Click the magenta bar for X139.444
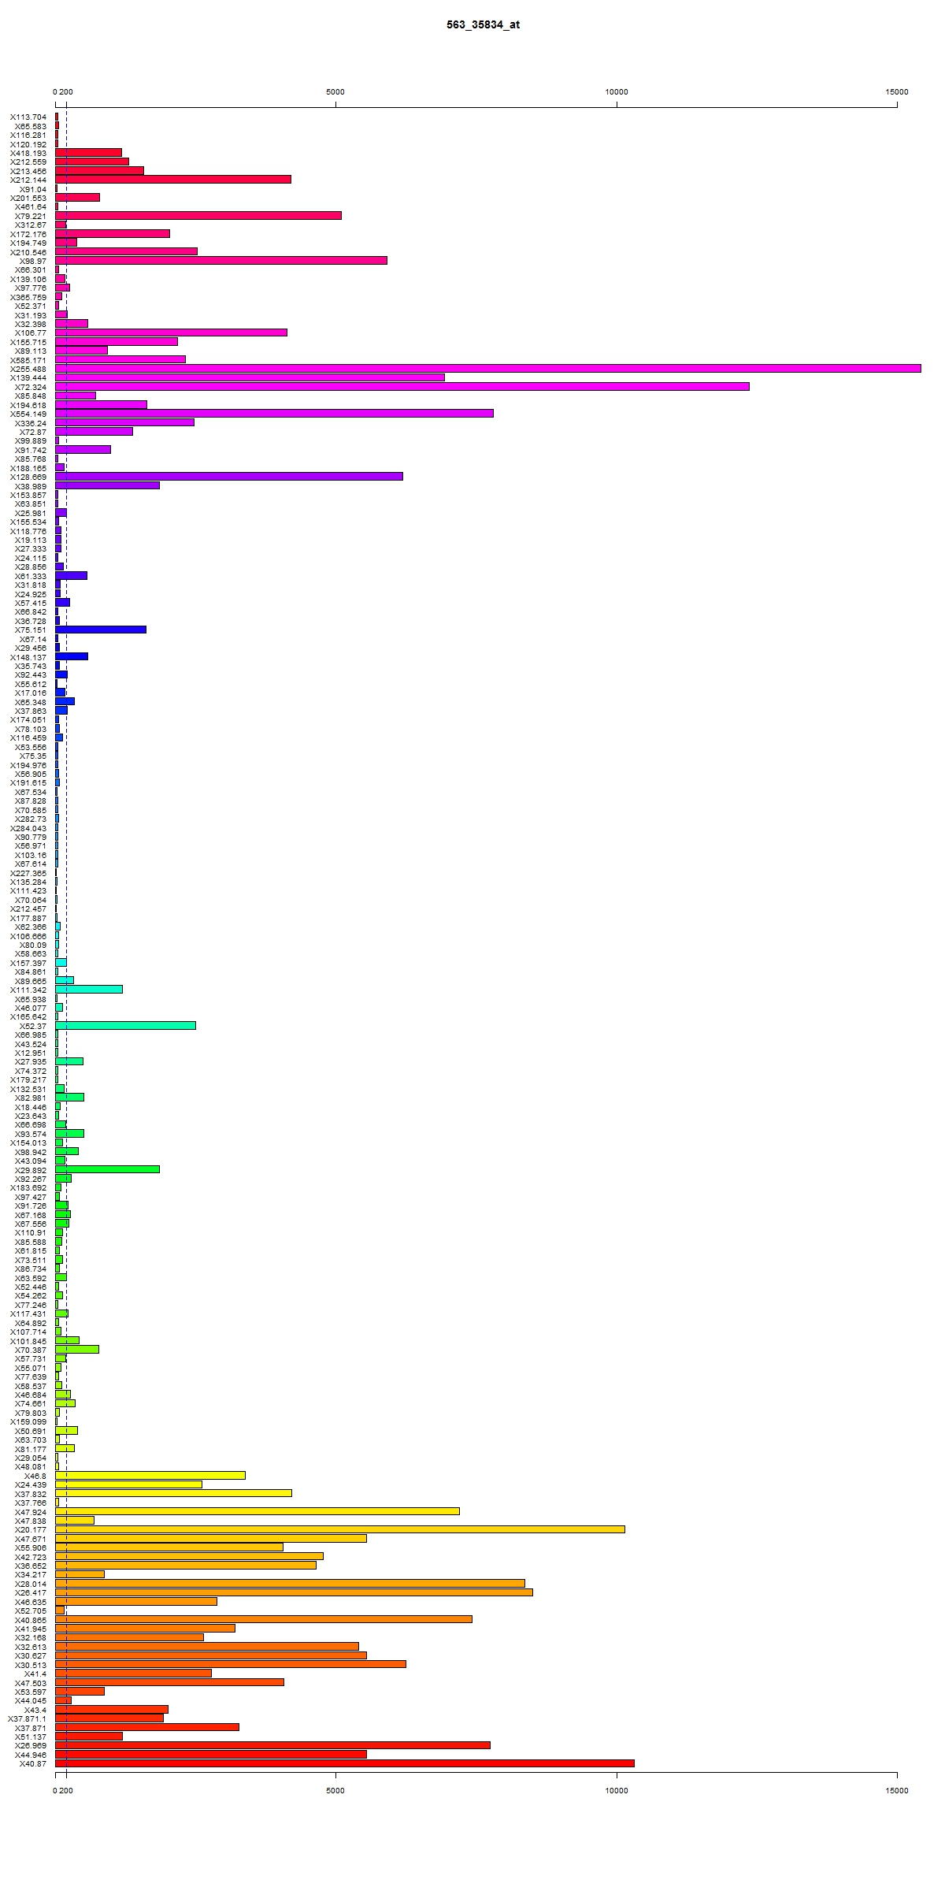This screenshot has width=945, height=1891. [250, 377]
